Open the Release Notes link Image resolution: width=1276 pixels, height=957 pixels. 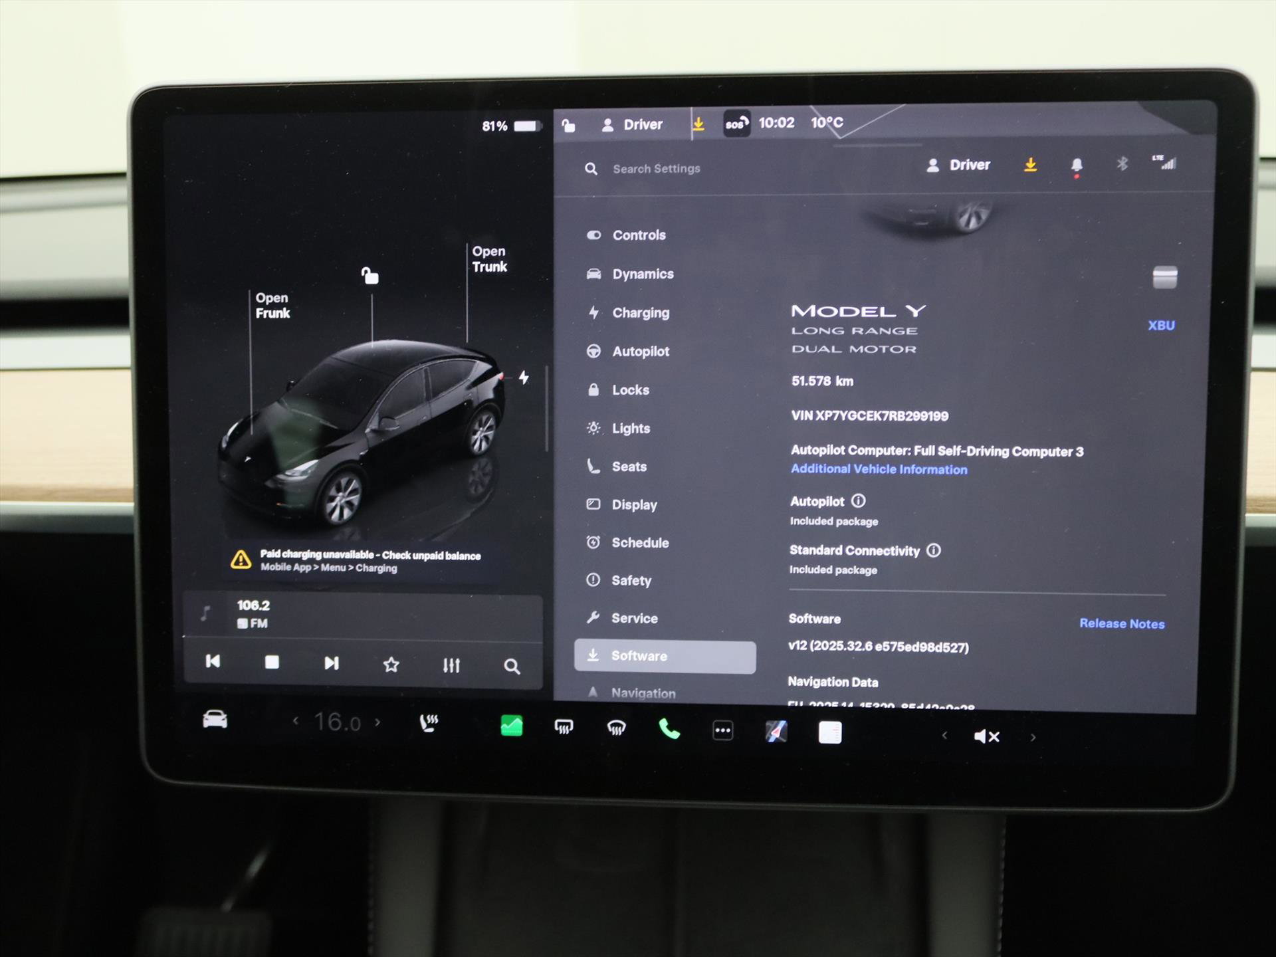pos(1121,623)
